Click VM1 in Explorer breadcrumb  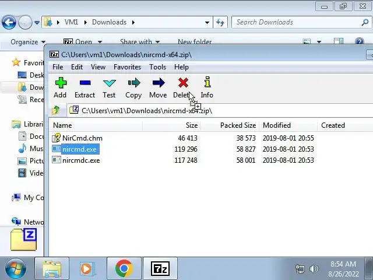pos(71,22)
